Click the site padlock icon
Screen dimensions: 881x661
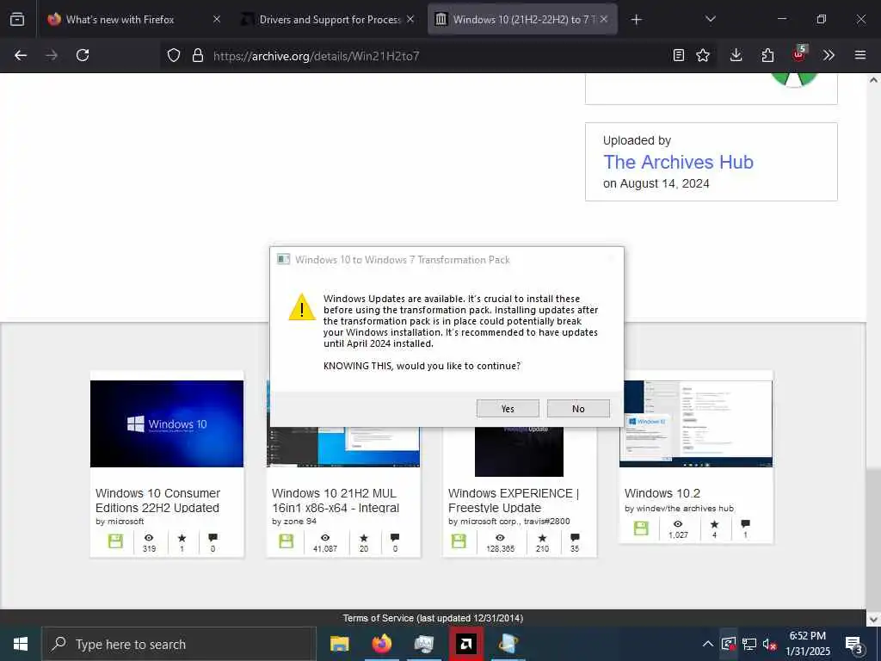click(197, 55)
